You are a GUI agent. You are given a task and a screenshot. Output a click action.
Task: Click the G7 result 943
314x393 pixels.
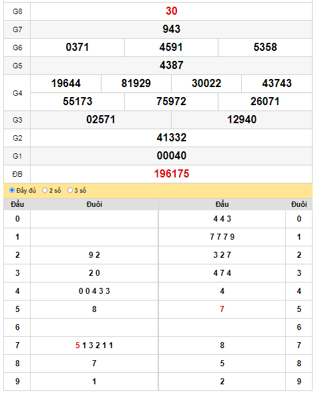pyautogui.click(x=172, y=29)
